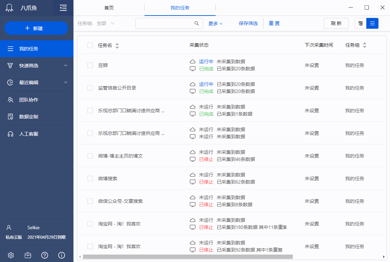Select the 微博搜索 task checkbox
Viewport: 390px width, 262px height.
tap(90, 178)
